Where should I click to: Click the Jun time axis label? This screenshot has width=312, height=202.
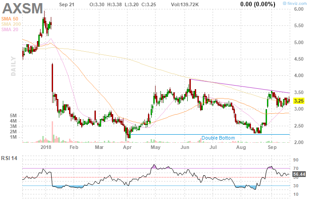tap(185, 147)
